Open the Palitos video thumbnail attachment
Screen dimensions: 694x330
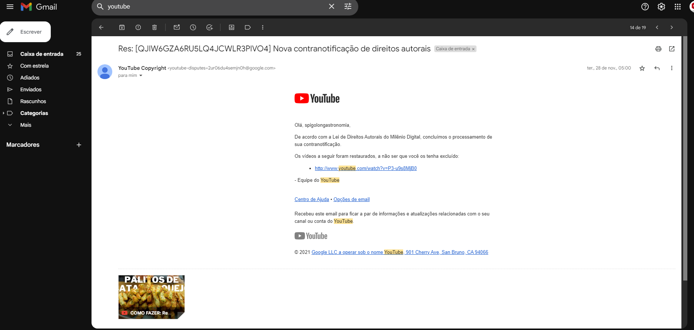point(152,297)
